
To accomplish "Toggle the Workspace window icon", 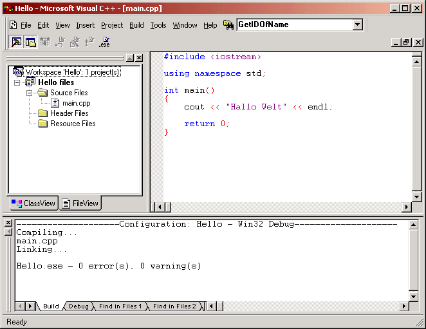I will [x=31, y=42].
